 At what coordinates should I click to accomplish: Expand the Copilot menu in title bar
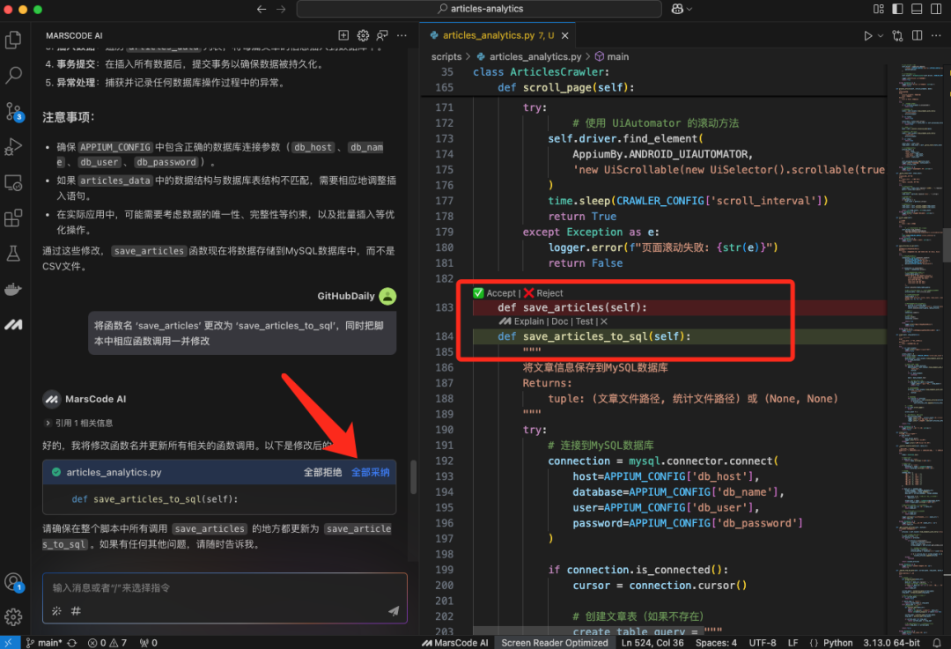coord(682,9)
